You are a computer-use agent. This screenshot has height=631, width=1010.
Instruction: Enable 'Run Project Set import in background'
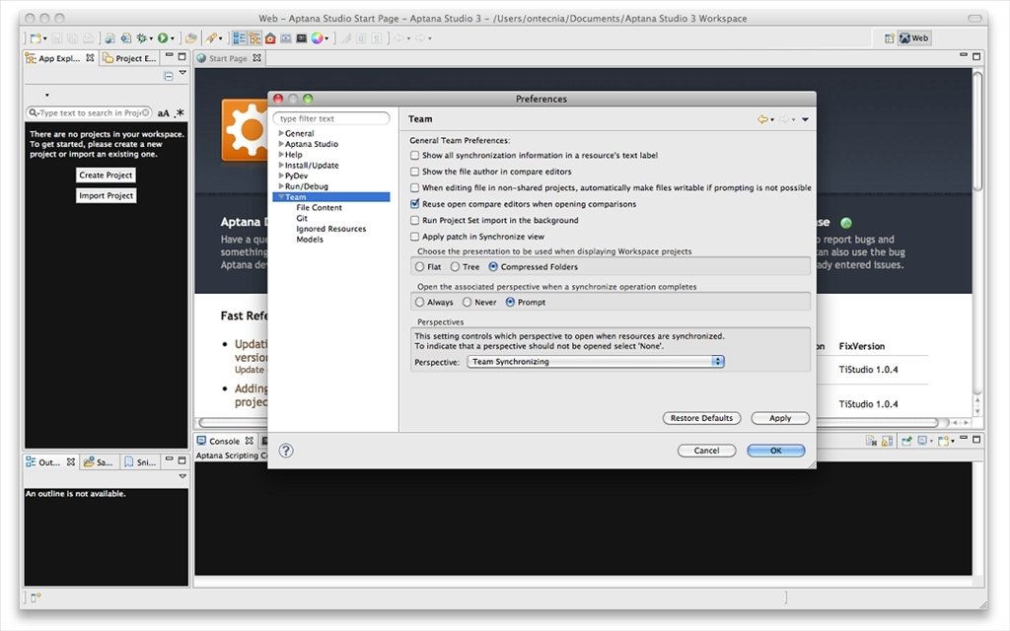pos(415,220)
